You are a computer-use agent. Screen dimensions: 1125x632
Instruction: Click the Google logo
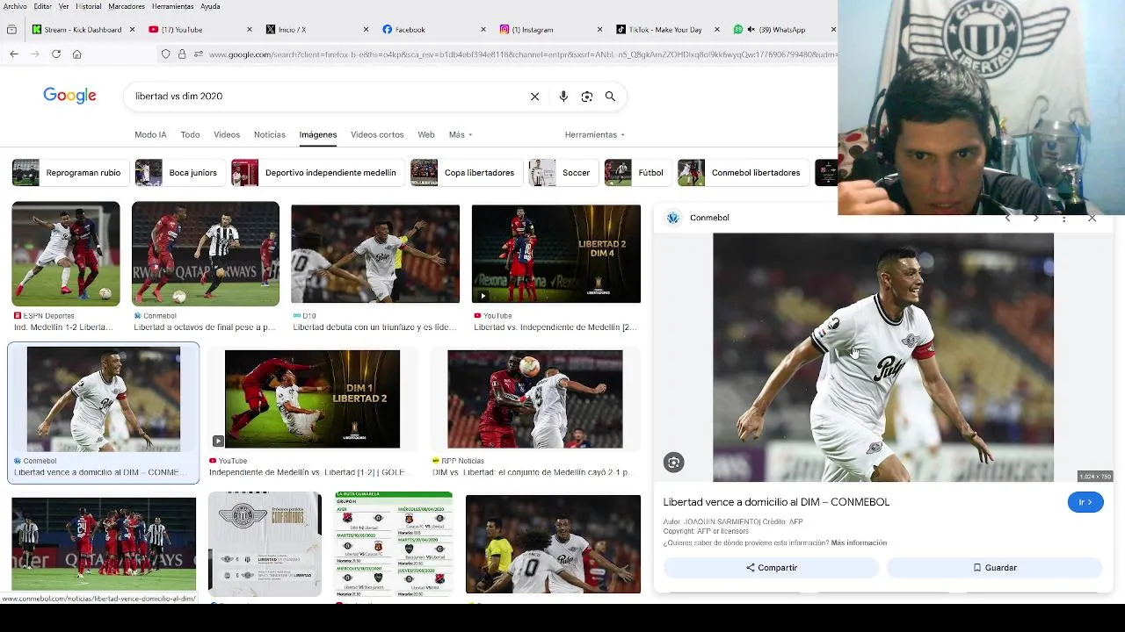pos(69,96)
